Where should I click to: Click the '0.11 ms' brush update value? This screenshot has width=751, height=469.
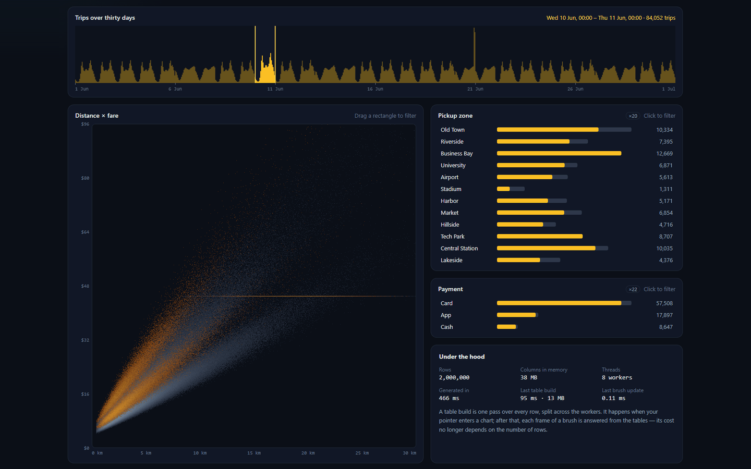click(x=614, y=398)
